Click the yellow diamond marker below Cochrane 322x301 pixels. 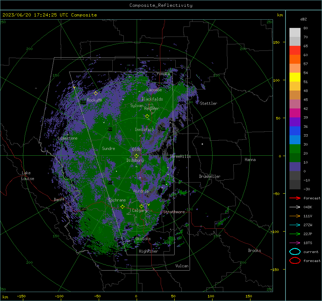click(123, 207)
